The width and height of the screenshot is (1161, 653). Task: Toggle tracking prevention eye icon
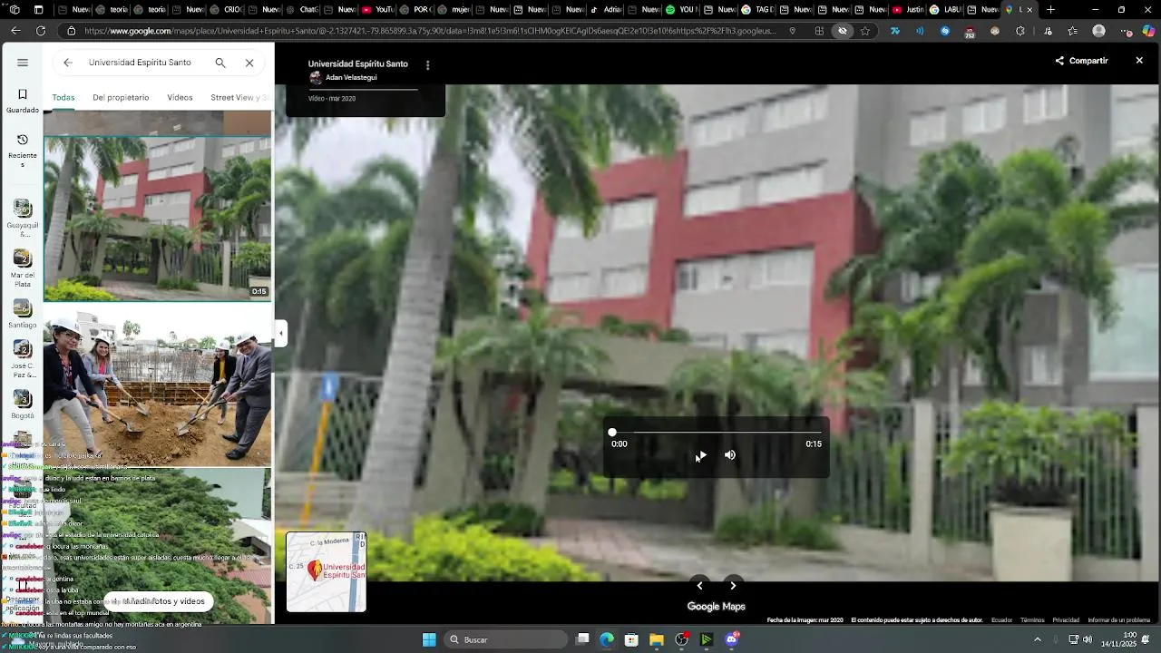(843, 31)
